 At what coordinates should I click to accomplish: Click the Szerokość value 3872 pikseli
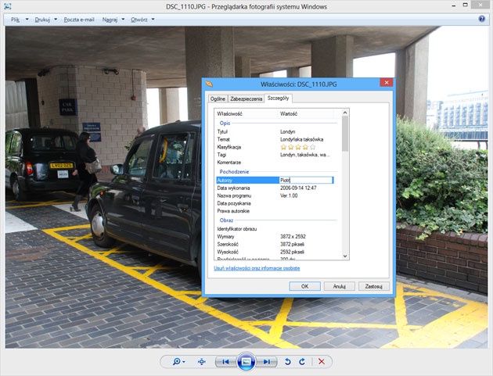292,244
